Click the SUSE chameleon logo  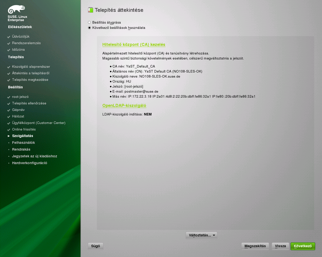[16, 10]
